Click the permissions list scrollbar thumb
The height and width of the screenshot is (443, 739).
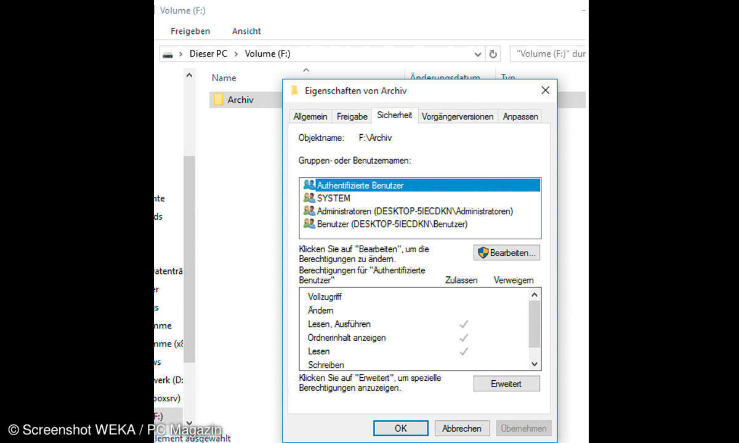pos(535,324)
